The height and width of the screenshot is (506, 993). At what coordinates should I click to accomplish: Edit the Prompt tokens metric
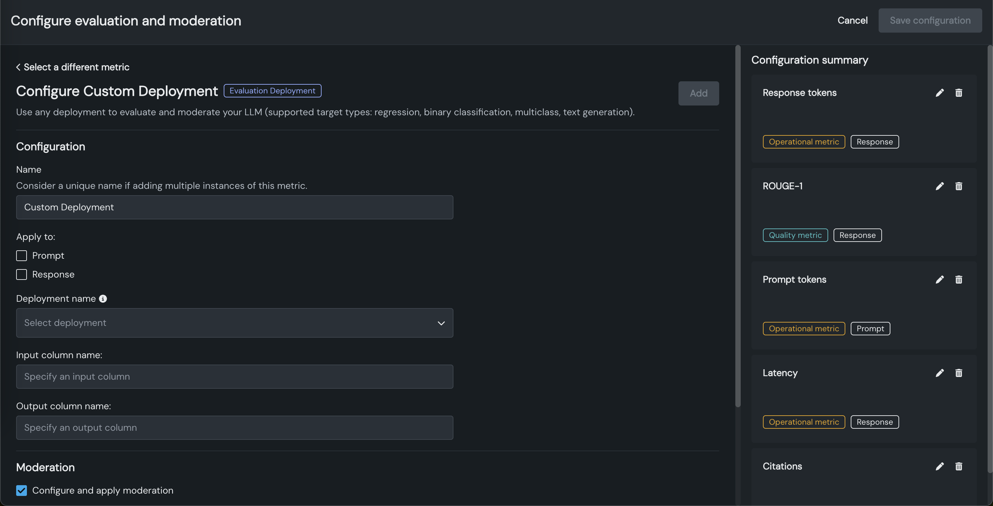pos(940,280)
